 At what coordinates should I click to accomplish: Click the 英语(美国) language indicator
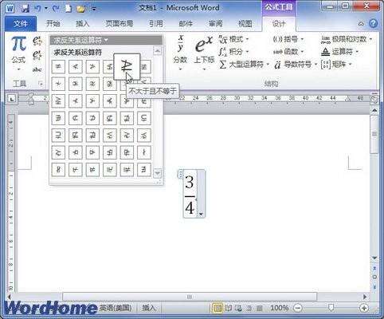coord(116,308)
